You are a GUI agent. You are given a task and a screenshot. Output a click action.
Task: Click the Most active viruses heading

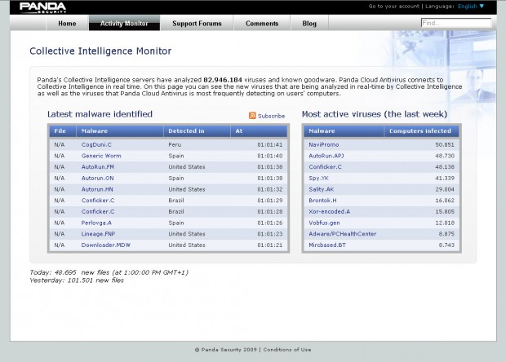tap(375, 114)
